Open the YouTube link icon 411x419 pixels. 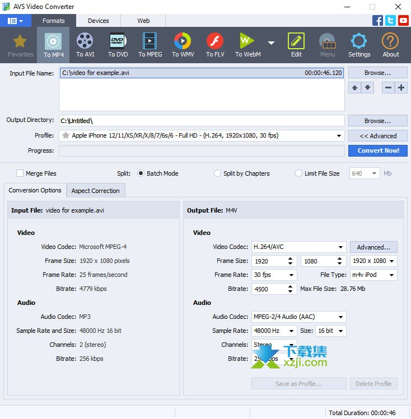click(403, 21)
